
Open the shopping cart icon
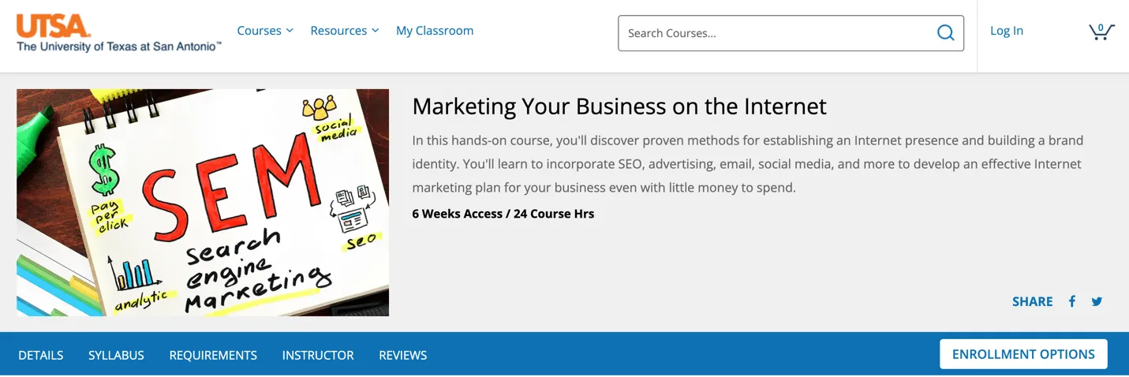click(x=1101, y=32)
